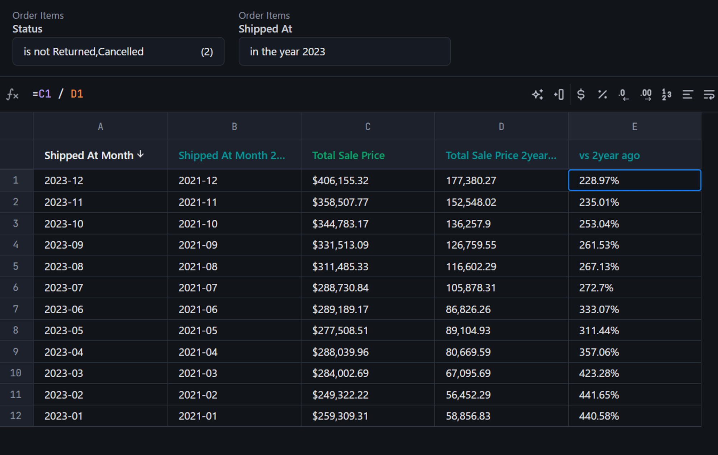Click the fx formula icon
Viewport: 718px width, 455px height.
pyautogui.click(x=13, y=94)
